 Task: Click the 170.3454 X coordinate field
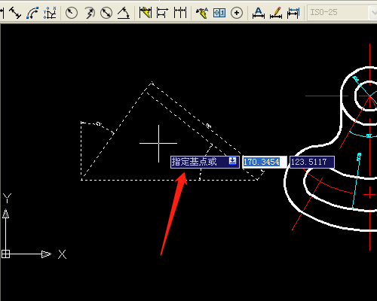click(265, 162)
